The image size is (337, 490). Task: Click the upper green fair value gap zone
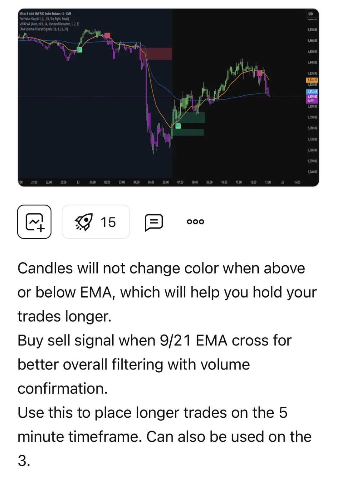pos(189,117)
